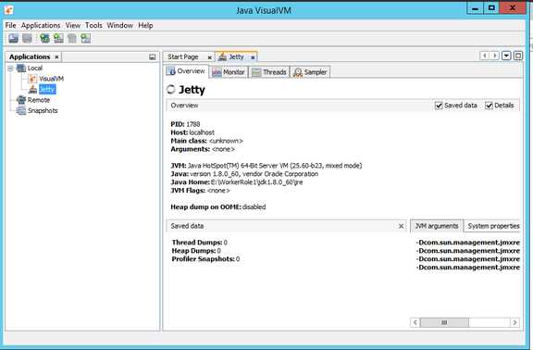This screenshot has height=350, width=533.
Task: Click the Profiler Snapshots count line
Action: 205,259
